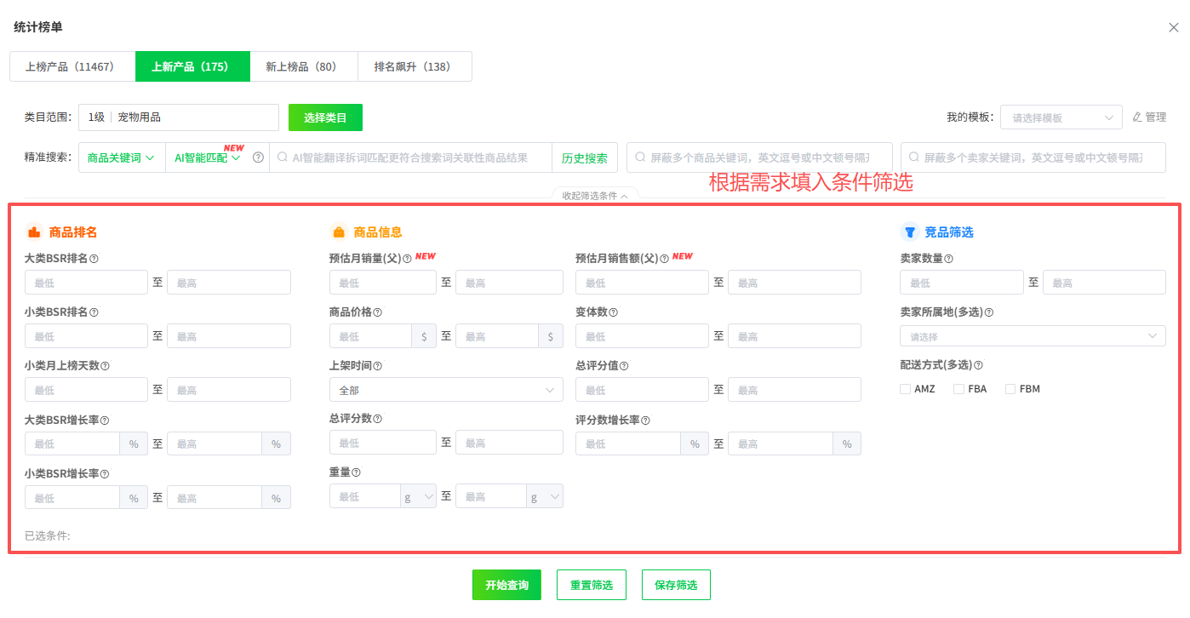
Task: Open the 请选择模板 template dropdown
Action: [1060, 117]
